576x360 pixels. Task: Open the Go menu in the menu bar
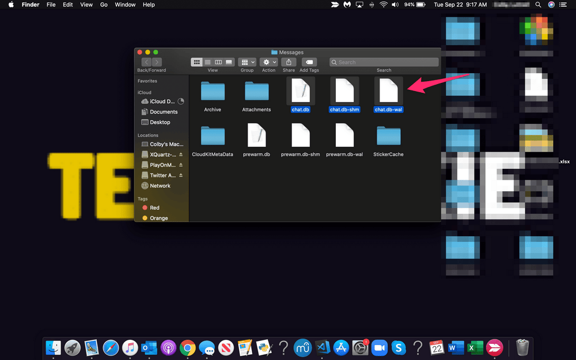104,5
